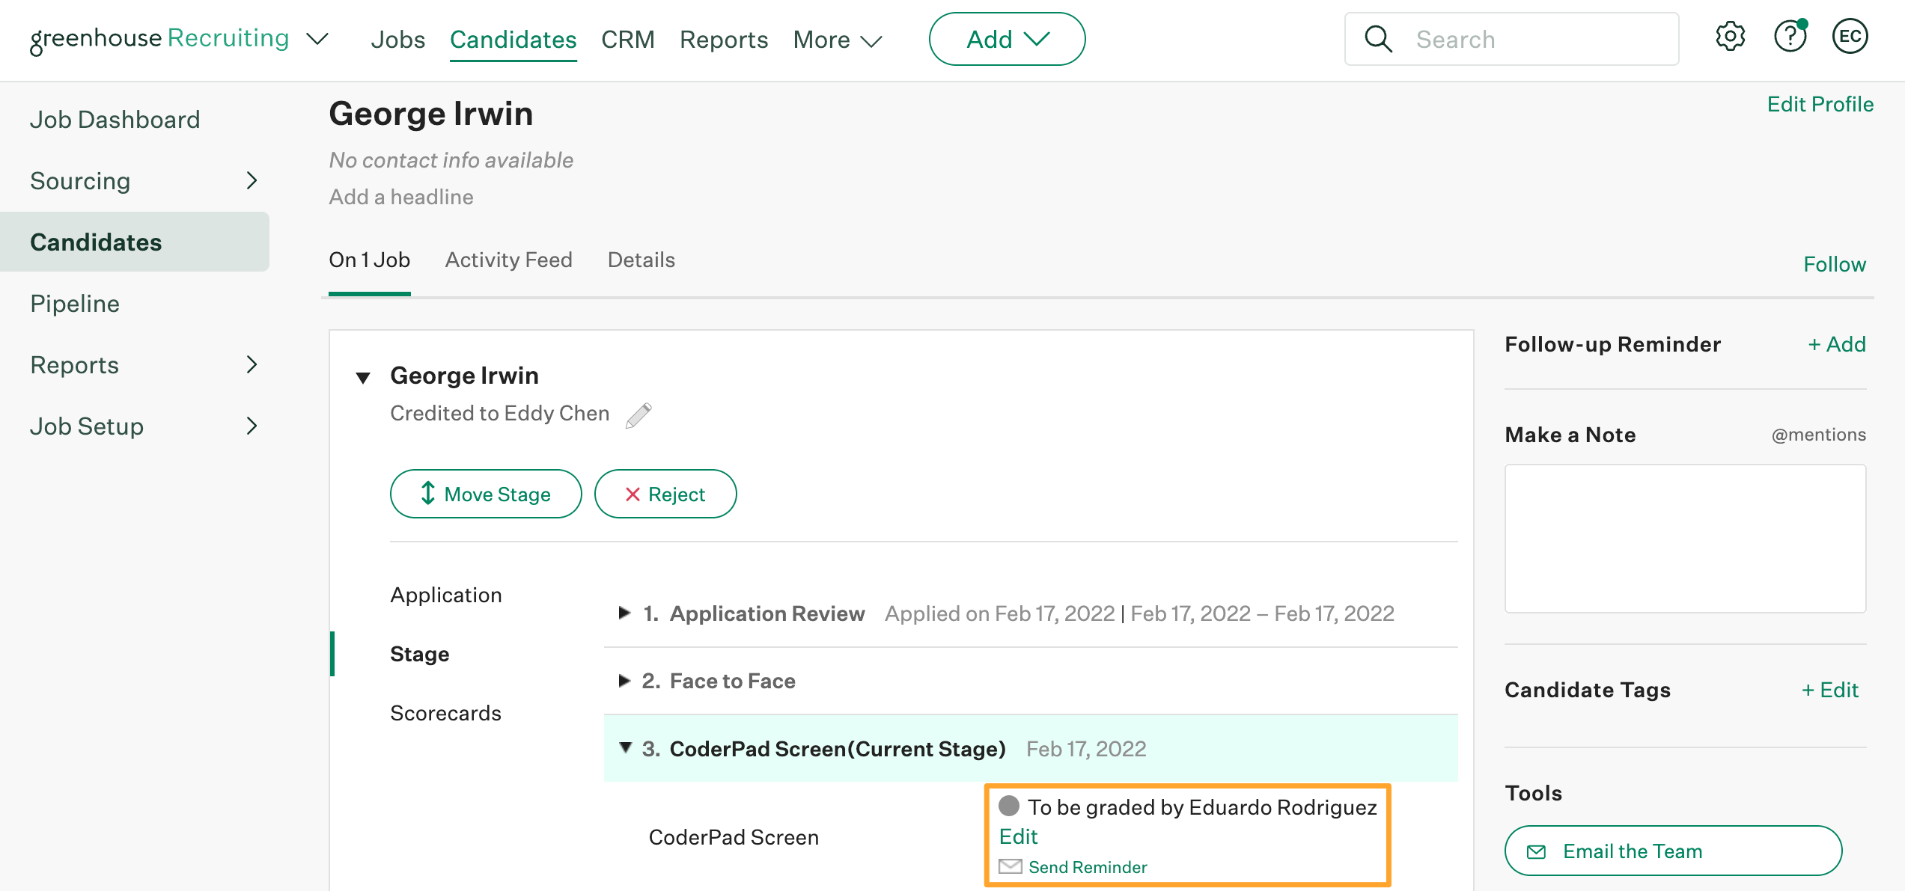Viewport: 1905px width, 891px height.
Task: Open the settings gear icon
Action: [x=1730, y=37]
